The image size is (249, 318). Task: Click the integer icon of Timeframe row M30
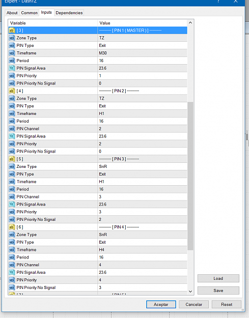[12, 53]
